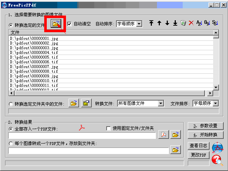Image resolution: width=228 pixels, height=171 pixels.
Task: Click horizontal scroll right arrow
Action: point(210,93)
